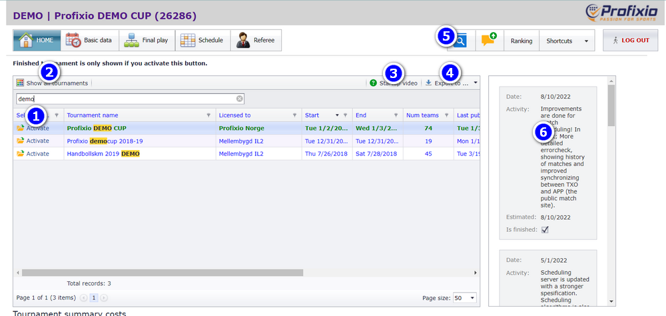
Task: Select Handbollskm 2019 DEMO name cell
Action: coord(139,153)
